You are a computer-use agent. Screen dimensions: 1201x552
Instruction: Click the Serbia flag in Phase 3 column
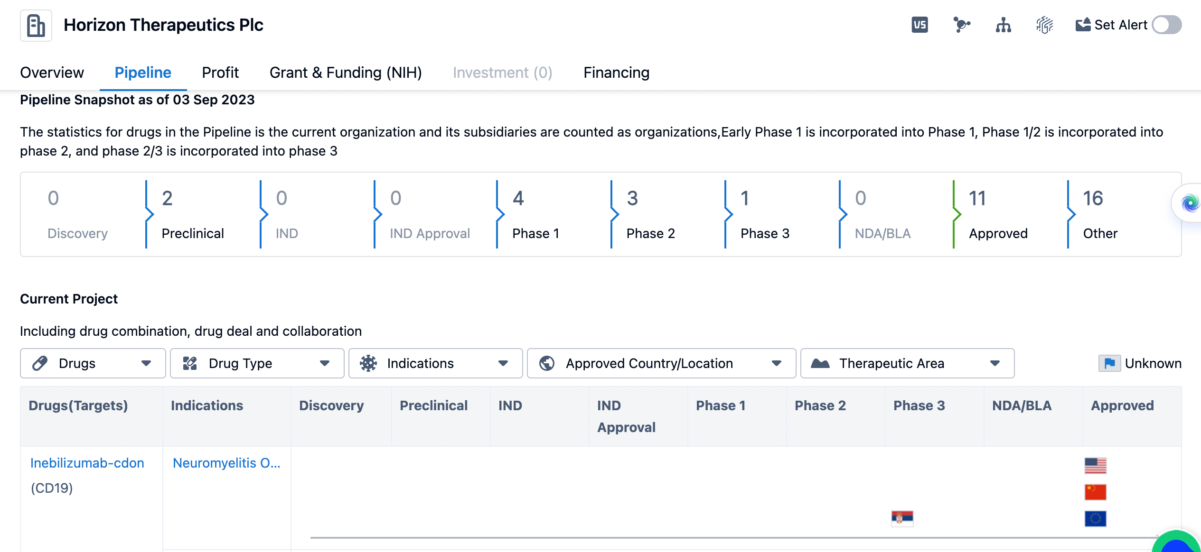click(x=902, y=518)
